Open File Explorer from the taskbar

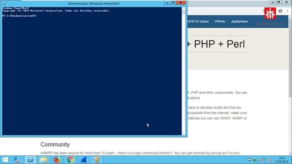point(44,160)
